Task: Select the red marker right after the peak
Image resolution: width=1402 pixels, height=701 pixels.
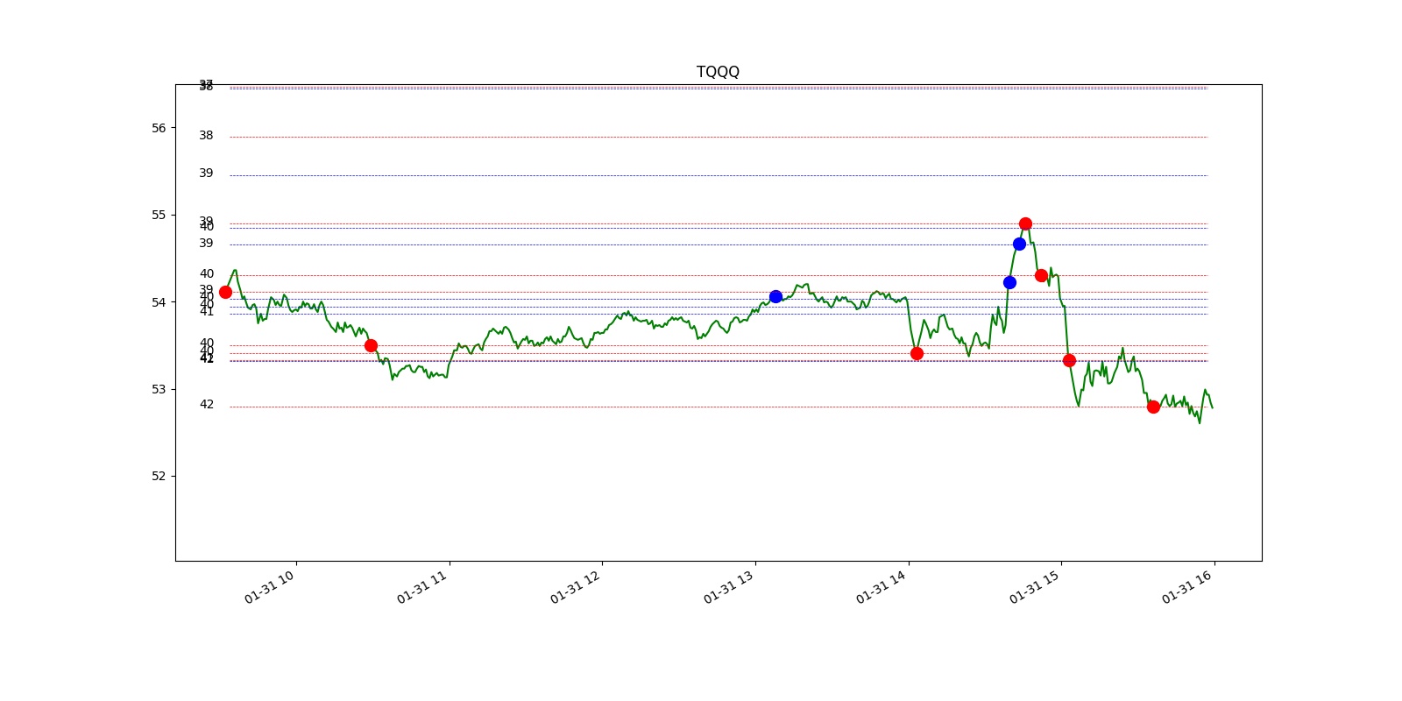Action: coord(1041,275)
